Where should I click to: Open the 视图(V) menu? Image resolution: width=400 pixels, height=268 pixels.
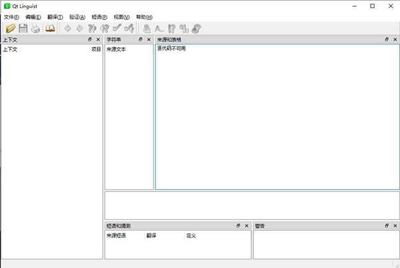click(121, 17)
